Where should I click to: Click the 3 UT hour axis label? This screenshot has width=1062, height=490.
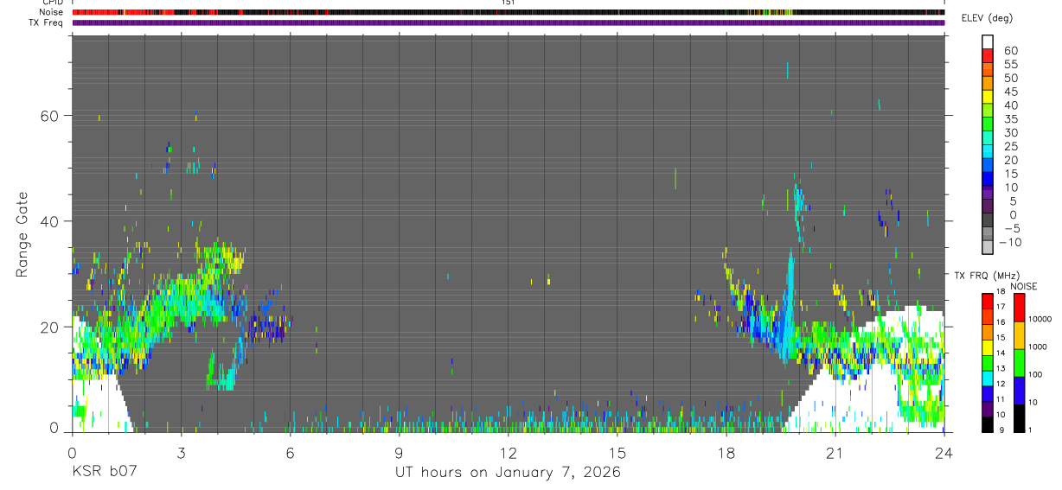click(182, 453)
